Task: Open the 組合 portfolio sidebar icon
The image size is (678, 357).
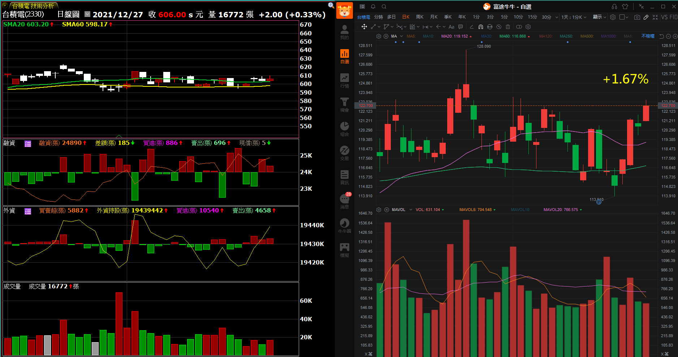Action: coord(345,129)
